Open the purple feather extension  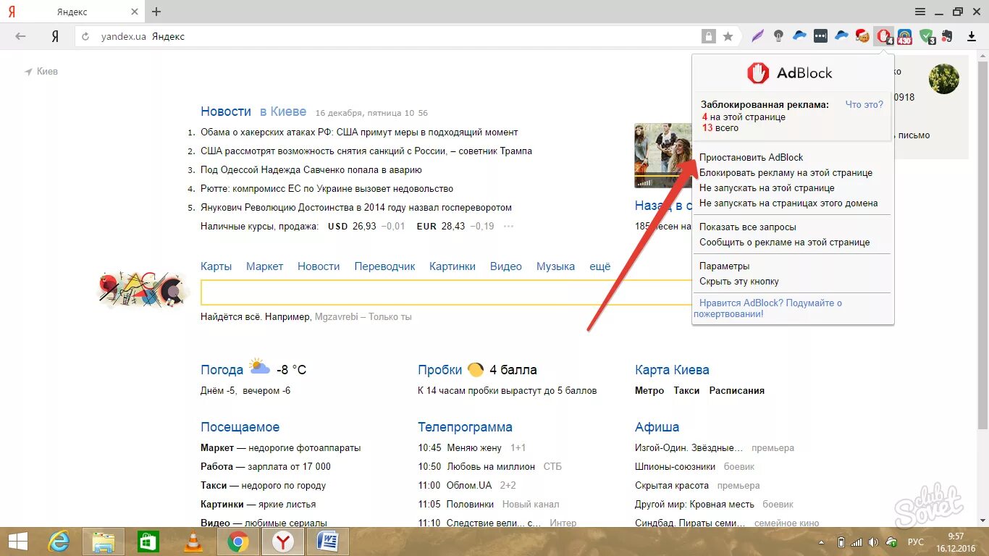(x=758, y=36)
